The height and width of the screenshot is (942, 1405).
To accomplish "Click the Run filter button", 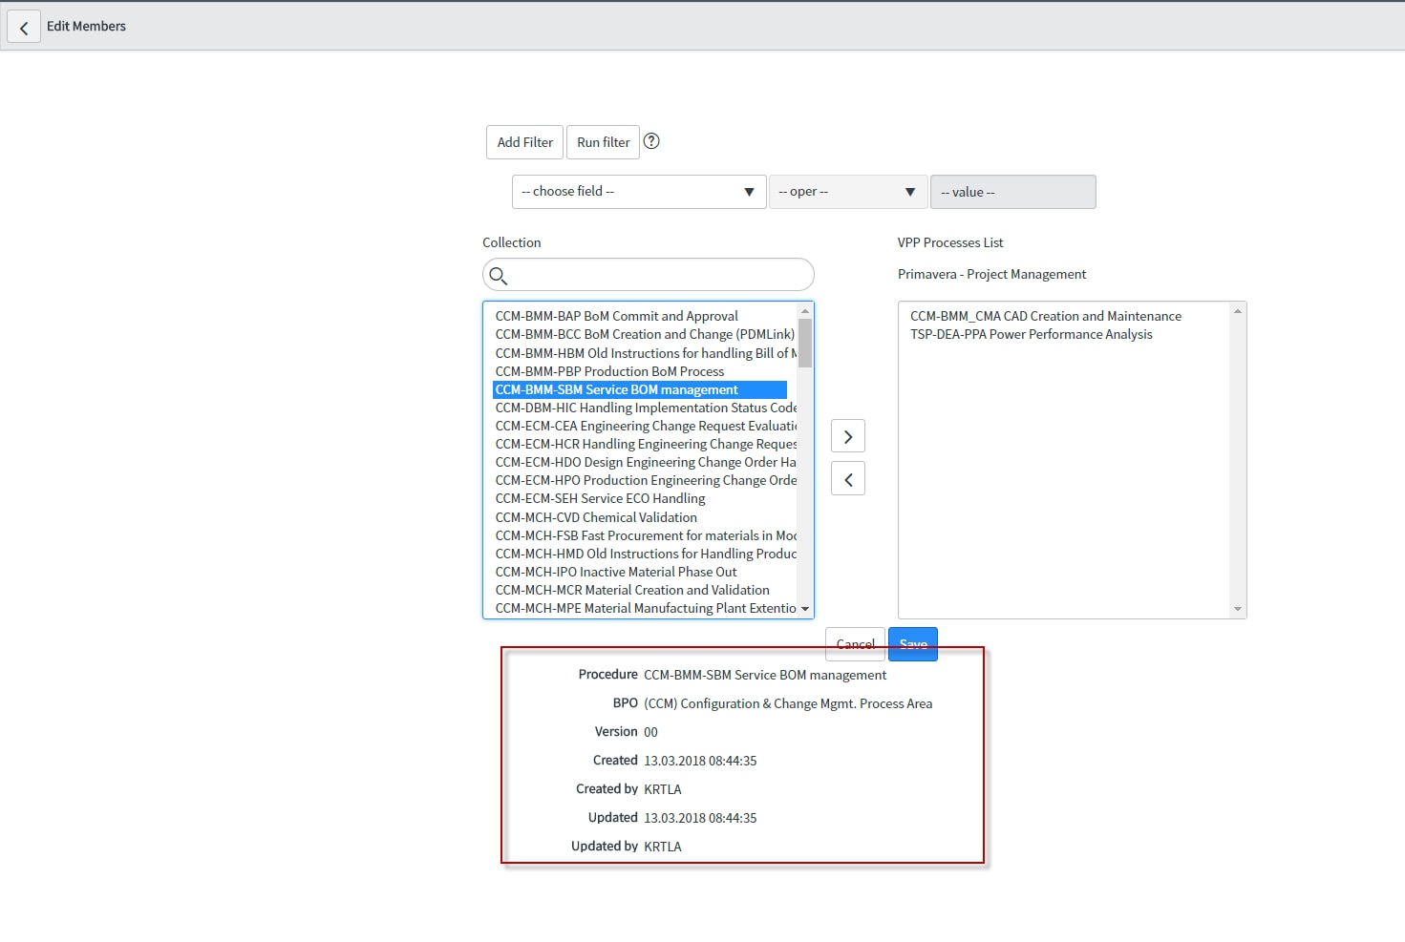I will pyautogui.click(x=603, y=141).
